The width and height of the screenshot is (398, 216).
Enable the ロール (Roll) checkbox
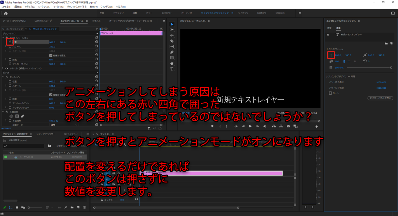pyautogui.click(x=330, y=93)
